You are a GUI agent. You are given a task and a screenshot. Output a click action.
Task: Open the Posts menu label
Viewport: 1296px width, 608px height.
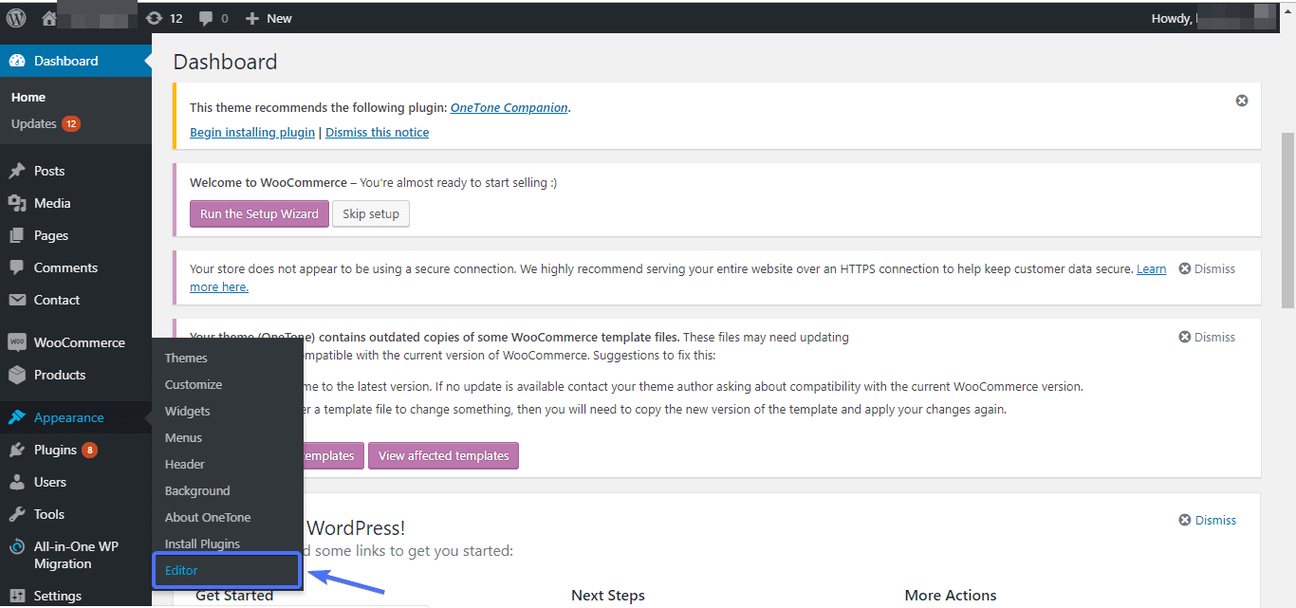(49, 171)
